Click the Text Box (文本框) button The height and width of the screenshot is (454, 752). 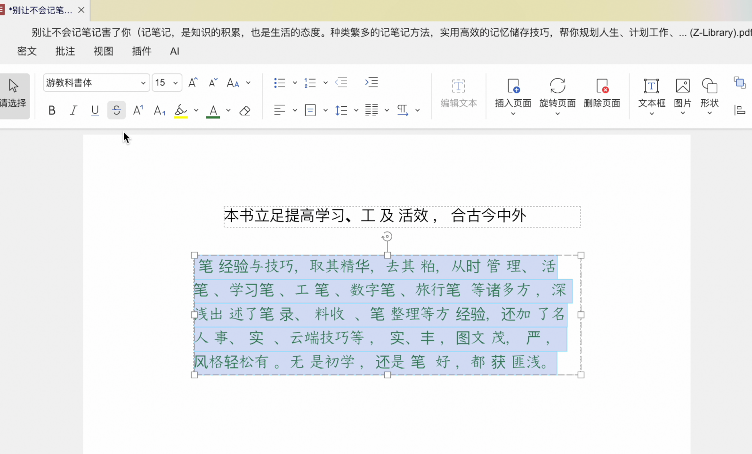[652, 93]
